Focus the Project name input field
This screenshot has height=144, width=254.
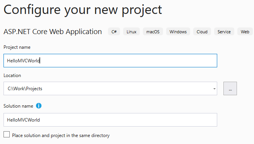110,60
